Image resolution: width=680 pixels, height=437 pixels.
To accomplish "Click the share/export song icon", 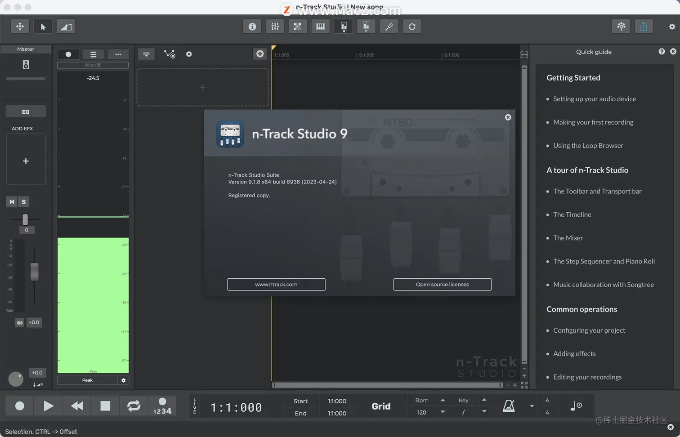I will tap(644, 26).
